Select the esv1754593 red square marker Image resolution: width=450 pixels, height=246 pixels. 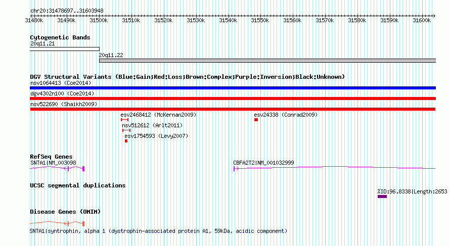126,141
